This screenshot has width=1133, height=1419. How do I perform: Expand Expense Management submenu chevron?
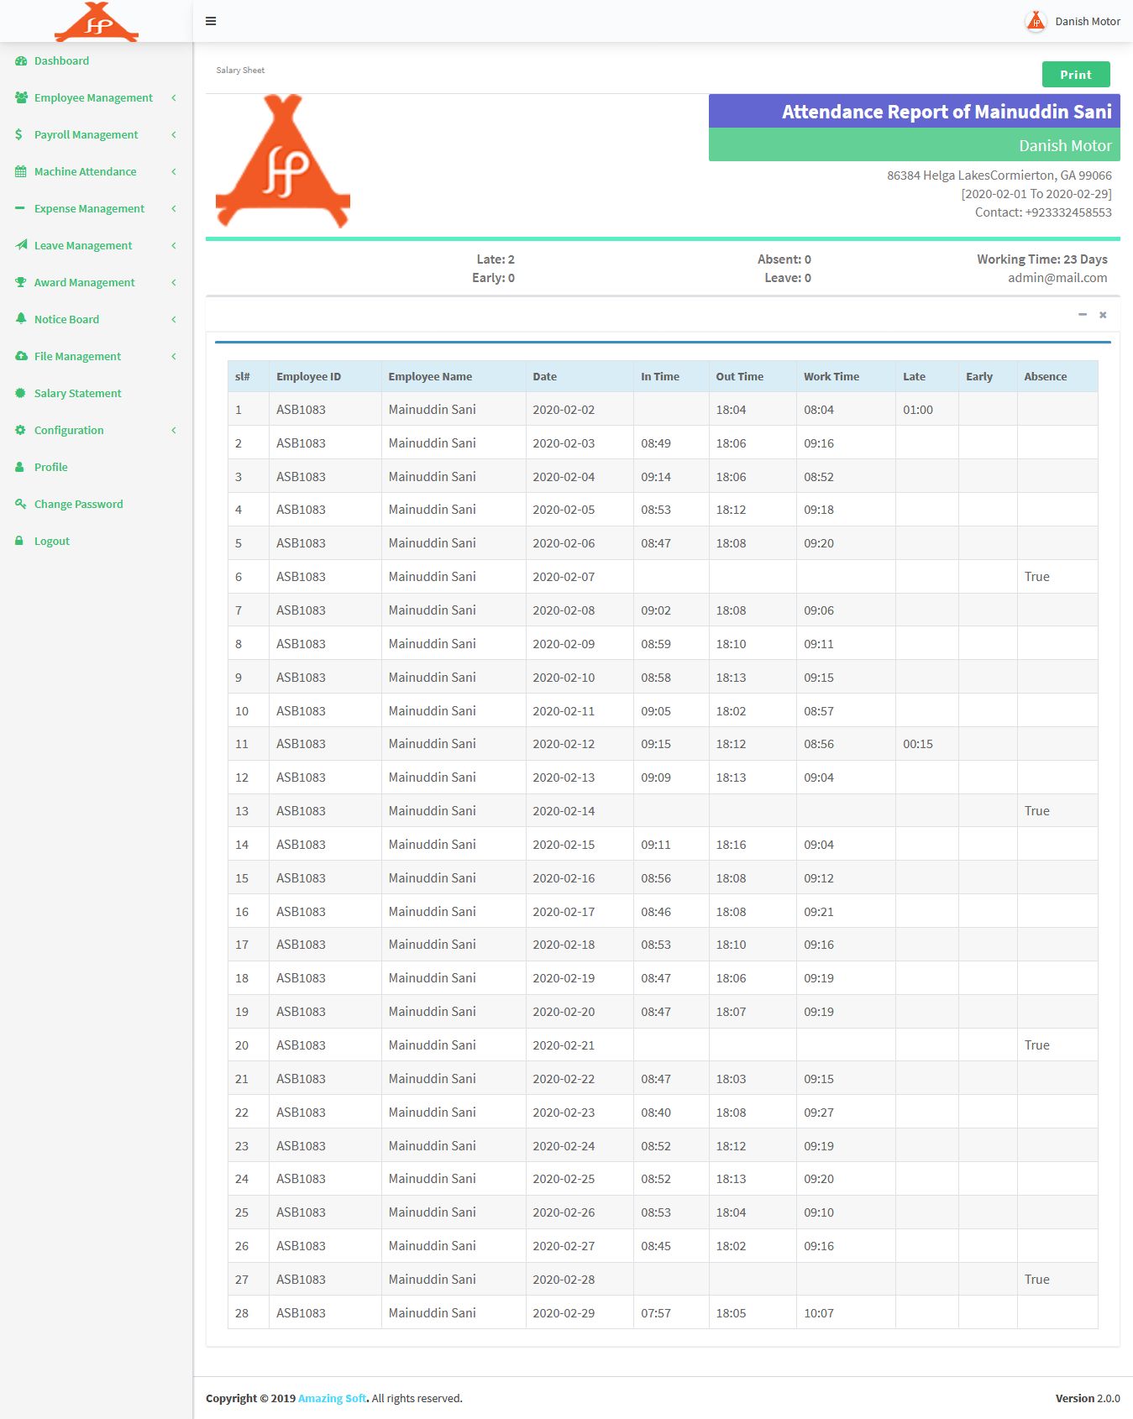coord(174,208)
